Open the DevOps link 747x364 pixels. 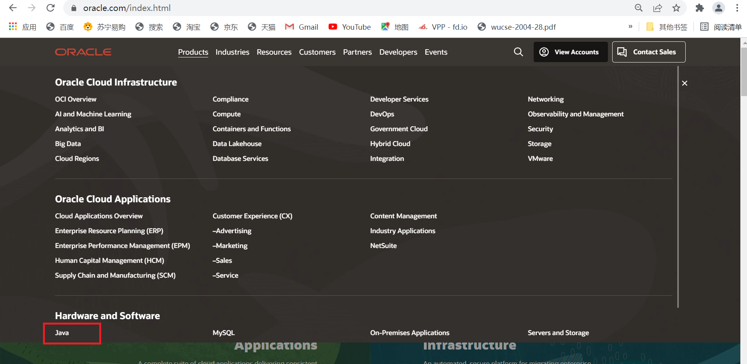click(x=382, y=114)
